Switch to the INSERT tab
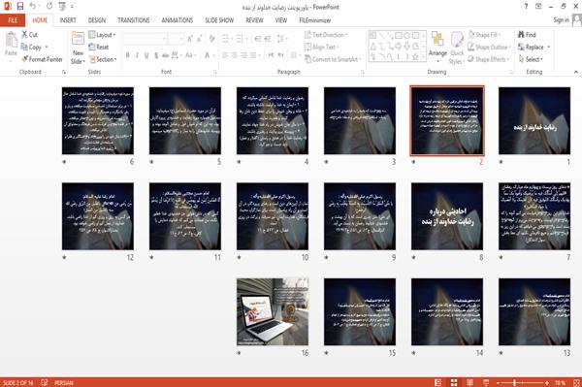Screen dimensions: 582x387 [x=68, y=20]
